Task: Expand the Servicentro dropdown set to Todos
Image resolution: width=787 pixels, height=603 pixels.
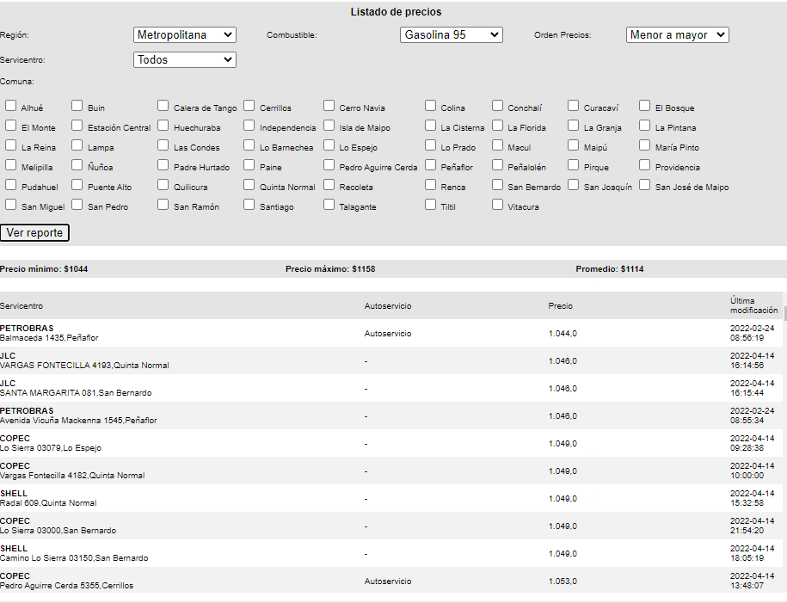Action: (x=185, y=60)
